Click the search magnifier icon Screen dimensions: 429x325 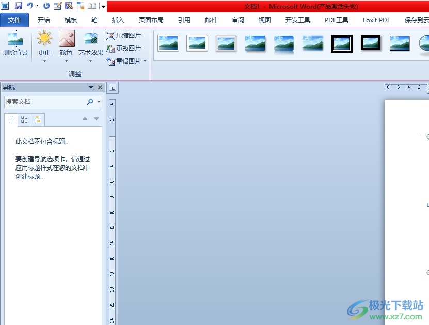click(90, 102)
